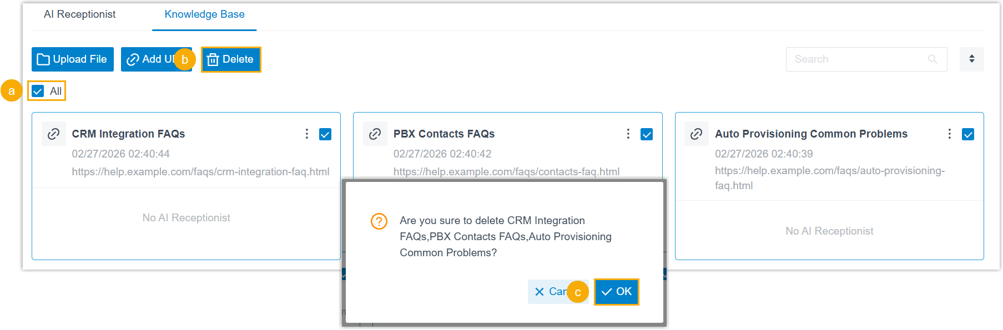Viewport: 1003px width, 330px height.
Task: Click the Upload File button
Action: pos(73,59)
